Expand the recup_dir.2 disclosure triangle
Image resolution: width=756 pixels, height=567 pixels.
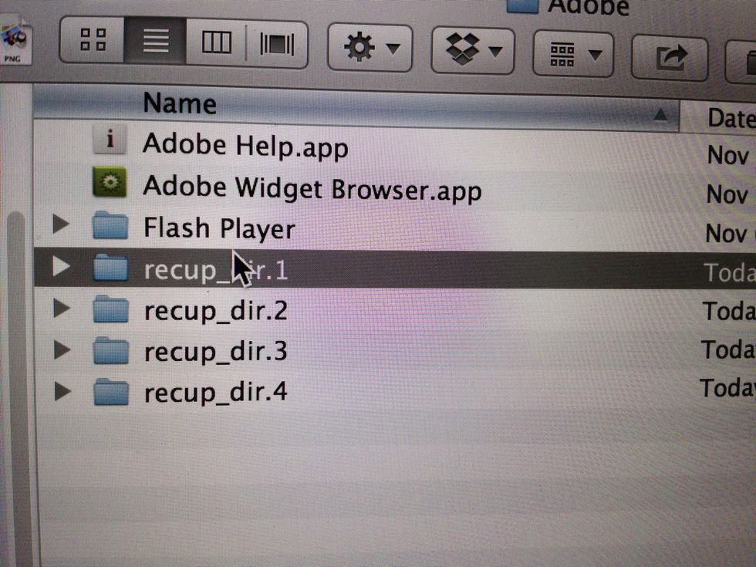click(x=61, y=308)
